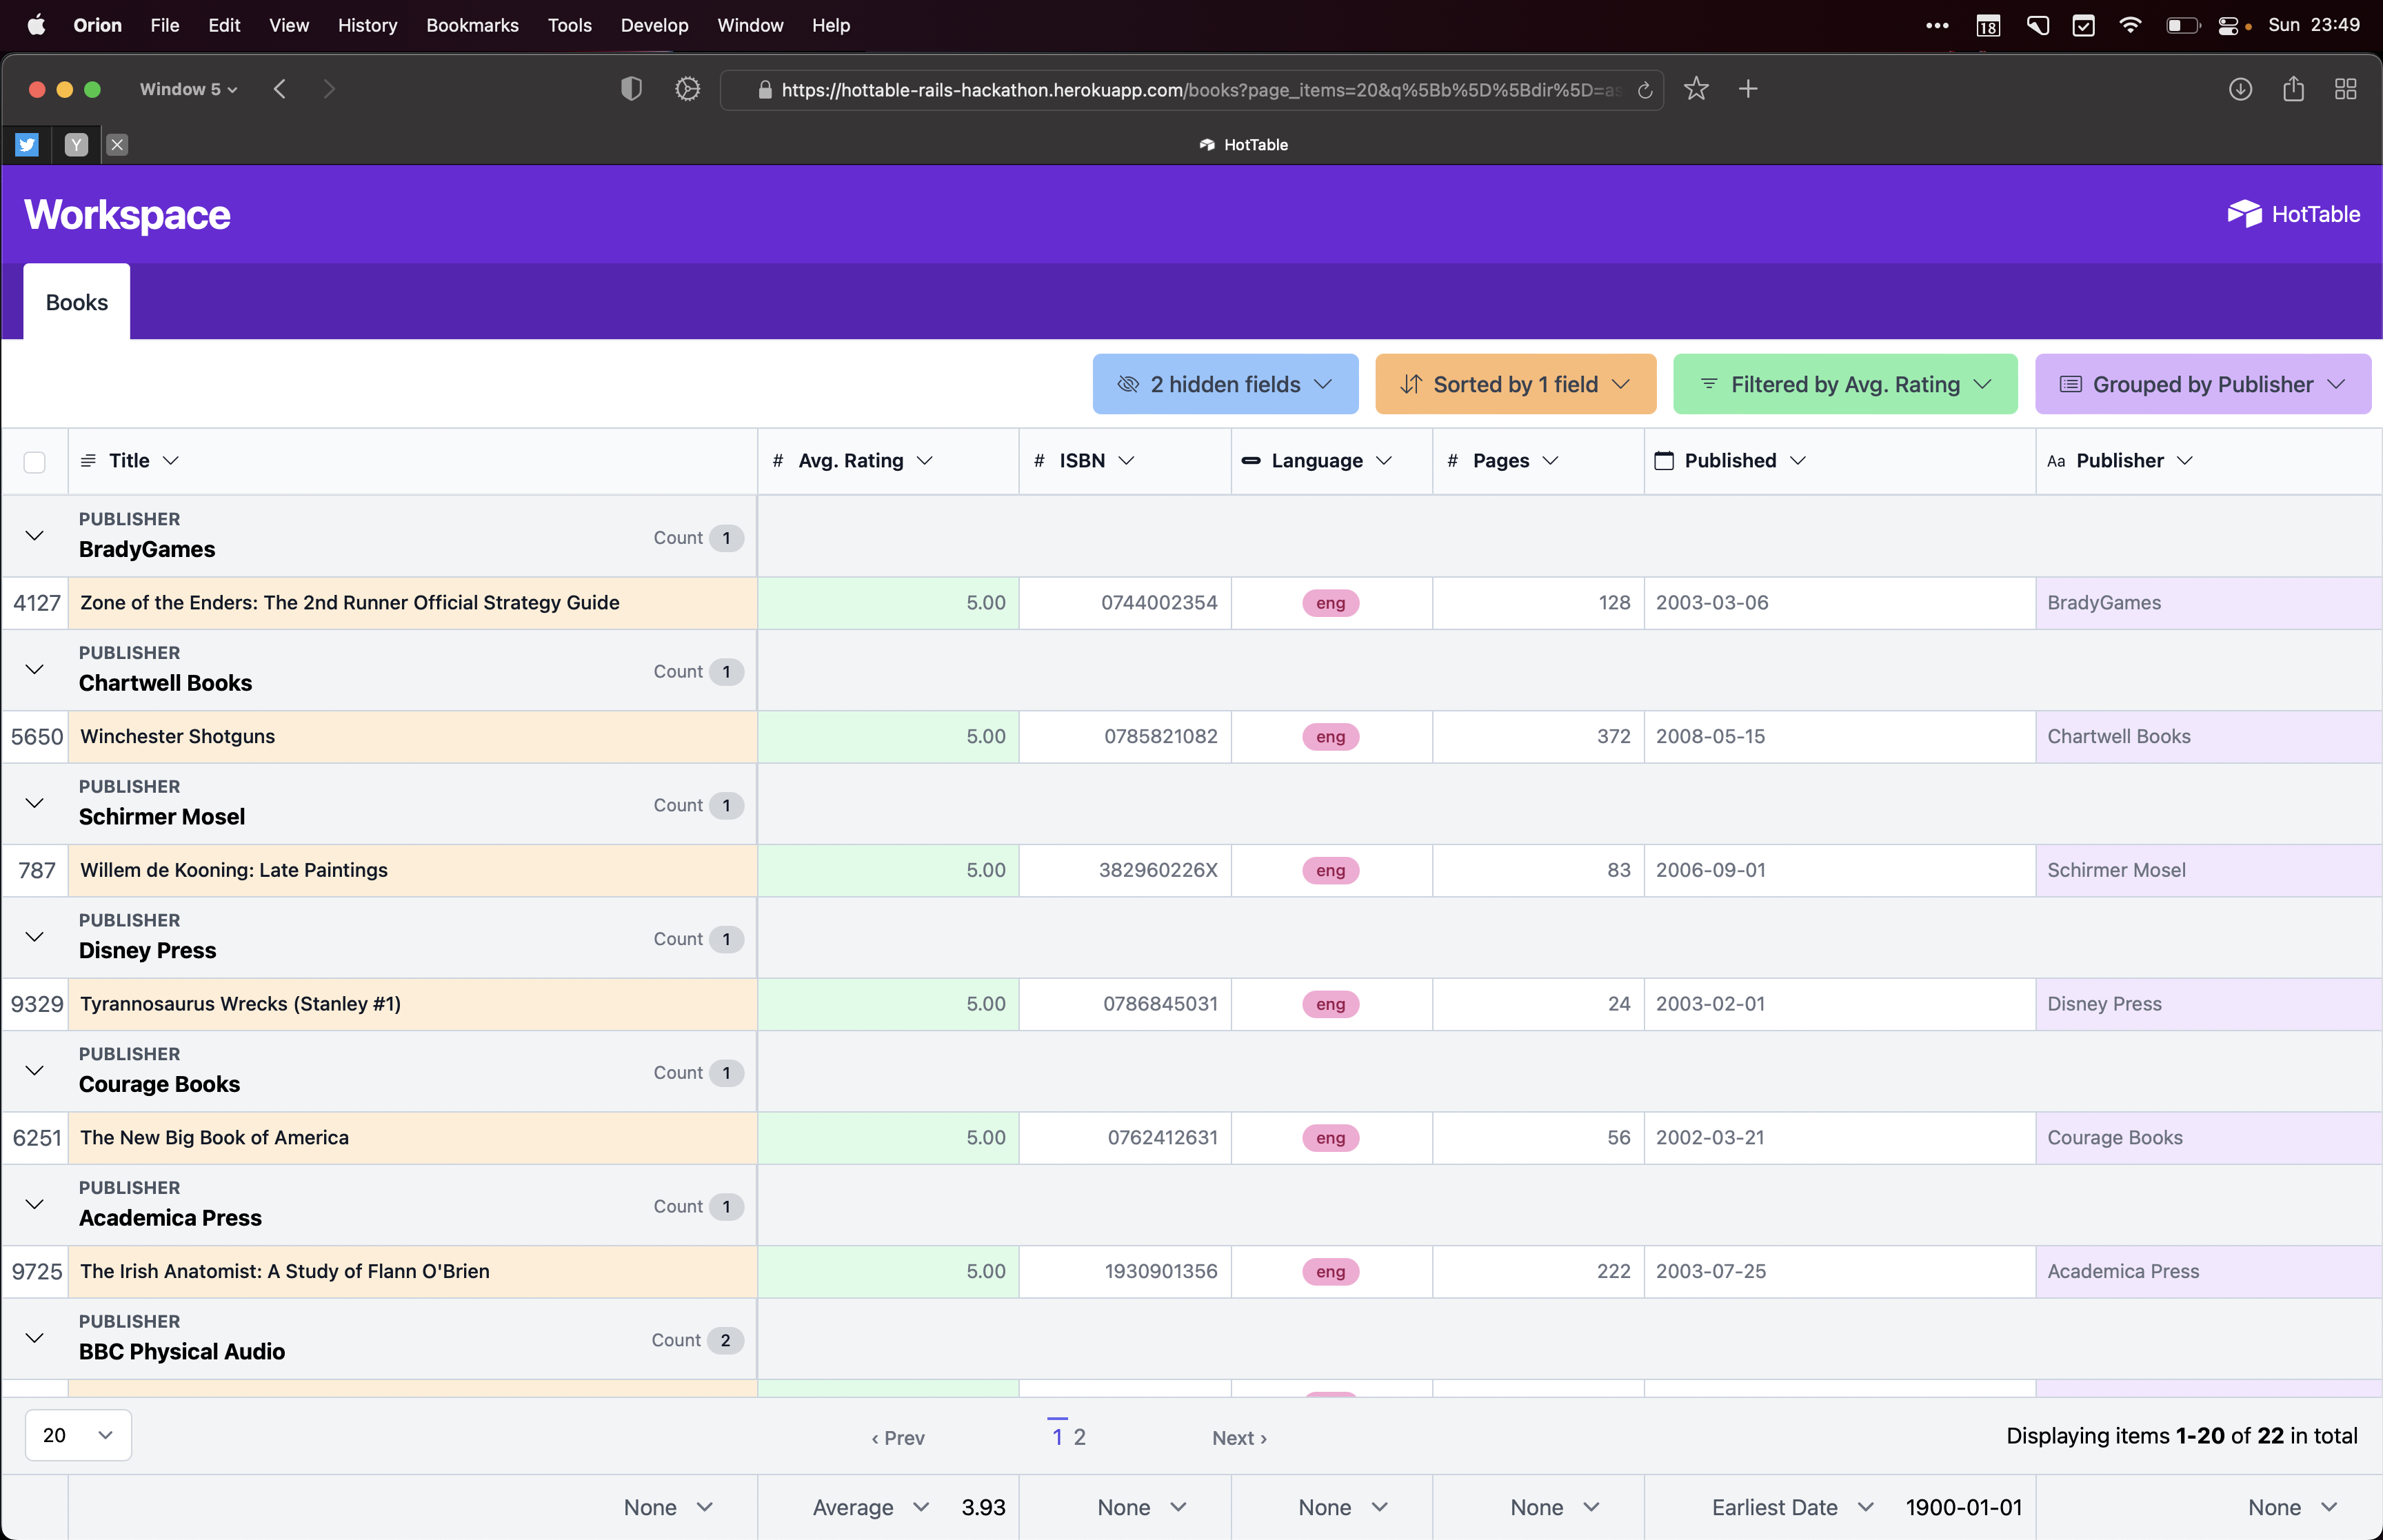Select the Books tab
Screen dimensions: 2383x1540
(76, 302)
